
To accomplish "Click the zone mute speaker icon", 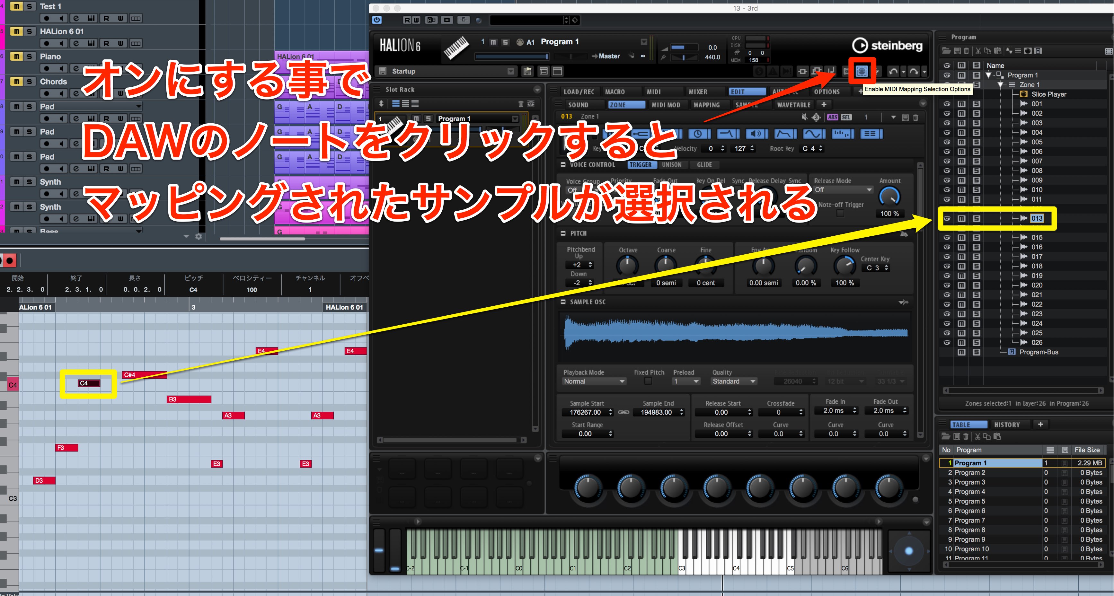I will 804,117.
